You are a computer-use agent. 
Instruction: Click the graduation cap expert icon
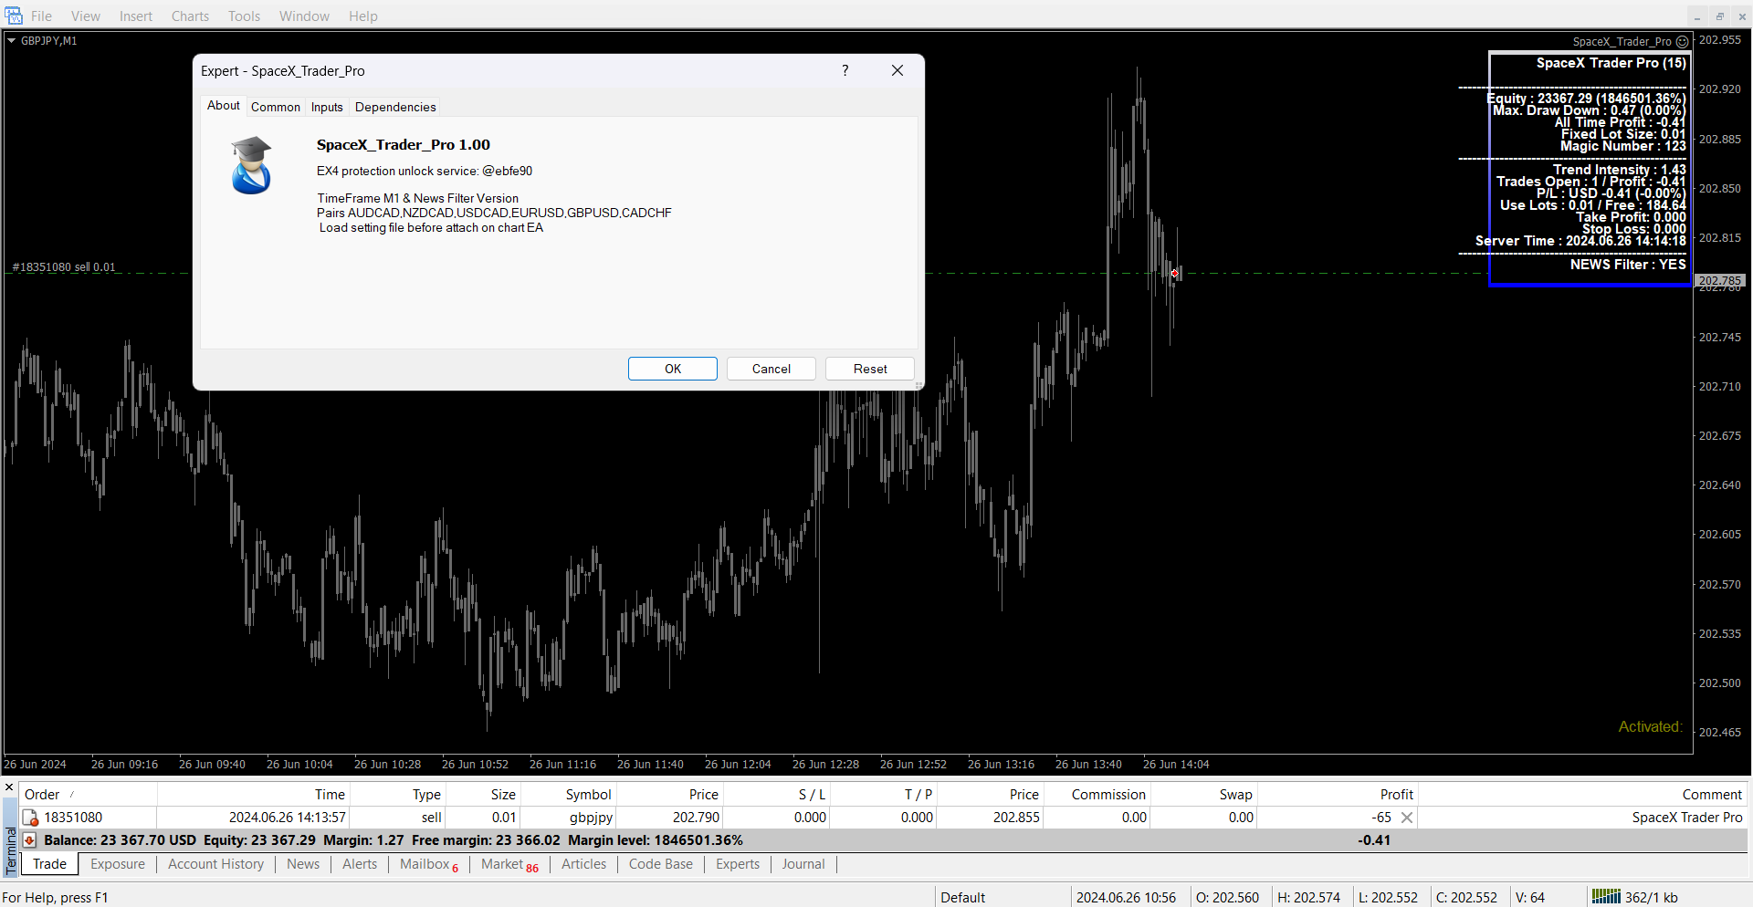click(x=251, y=165)
